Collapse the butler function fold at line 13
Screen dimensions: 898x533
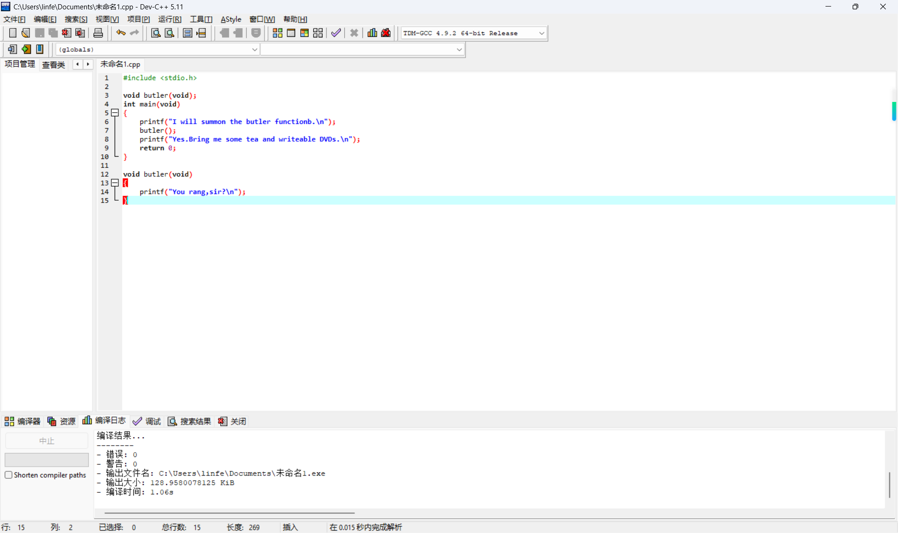tap(115, 183)
